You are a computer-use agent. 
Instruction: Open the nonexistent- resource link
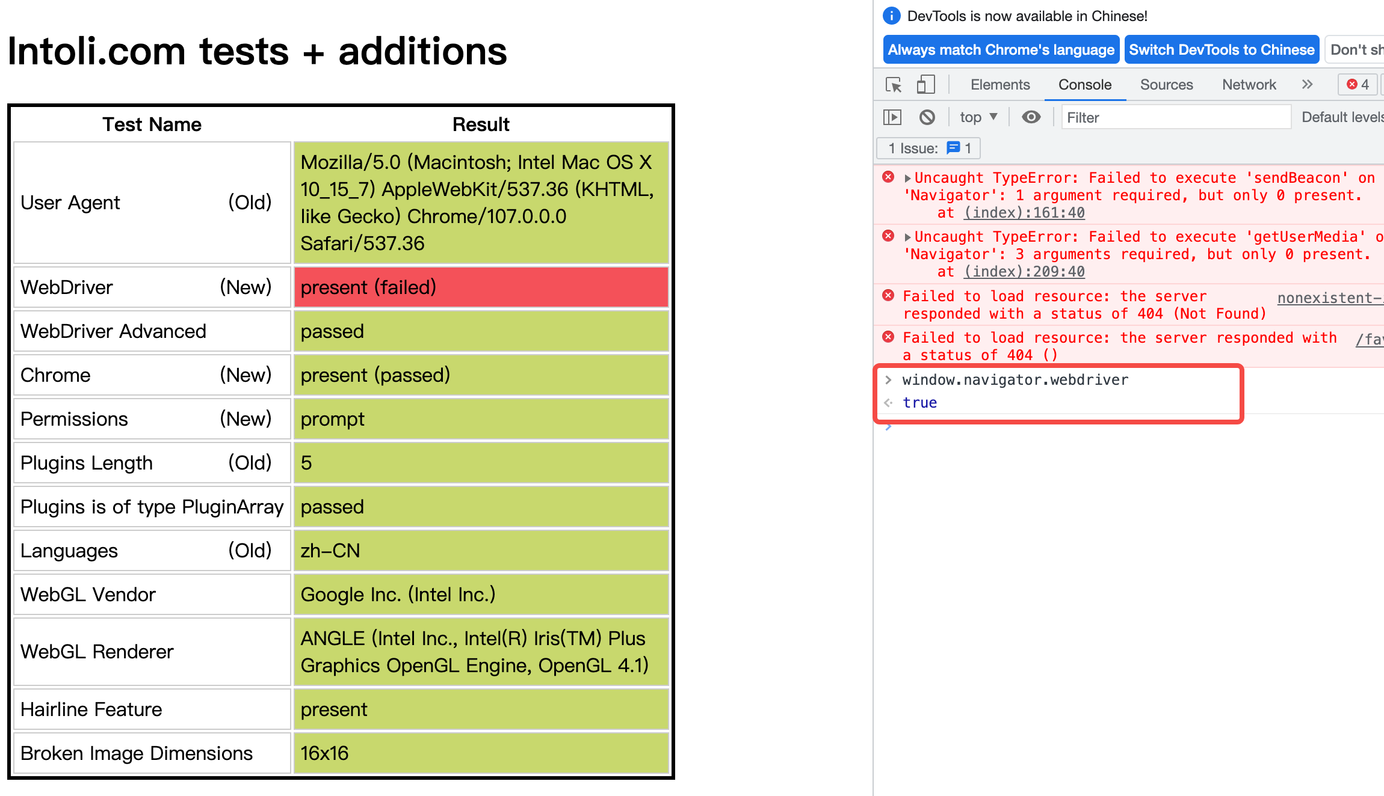pos(1330,298)
